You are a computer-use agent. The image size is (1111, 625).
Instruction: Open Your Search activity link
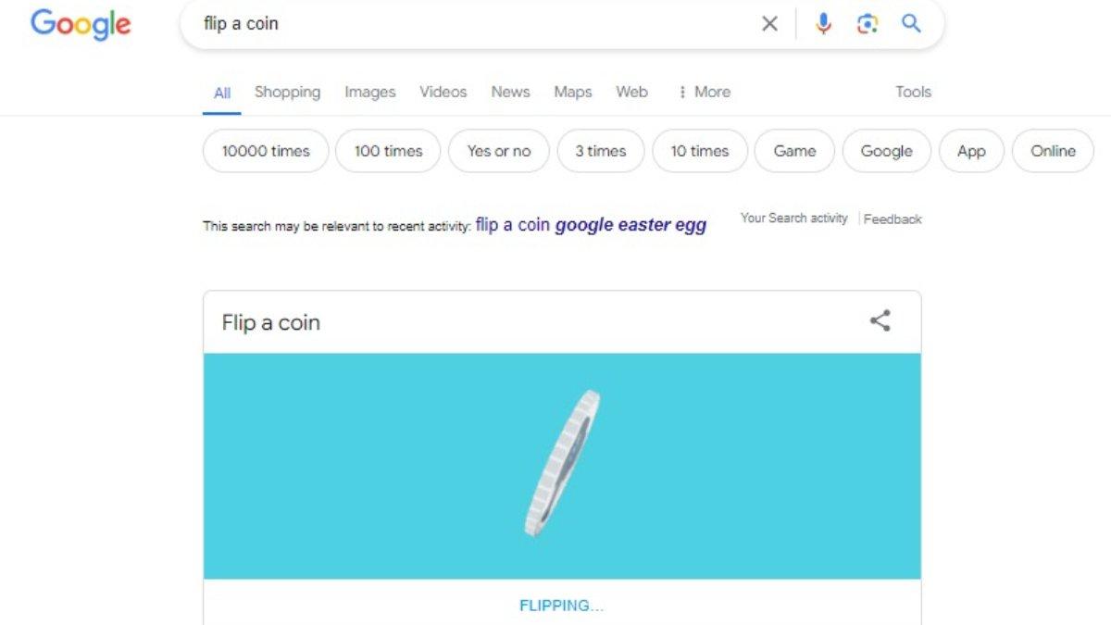[x=793, y=219]
